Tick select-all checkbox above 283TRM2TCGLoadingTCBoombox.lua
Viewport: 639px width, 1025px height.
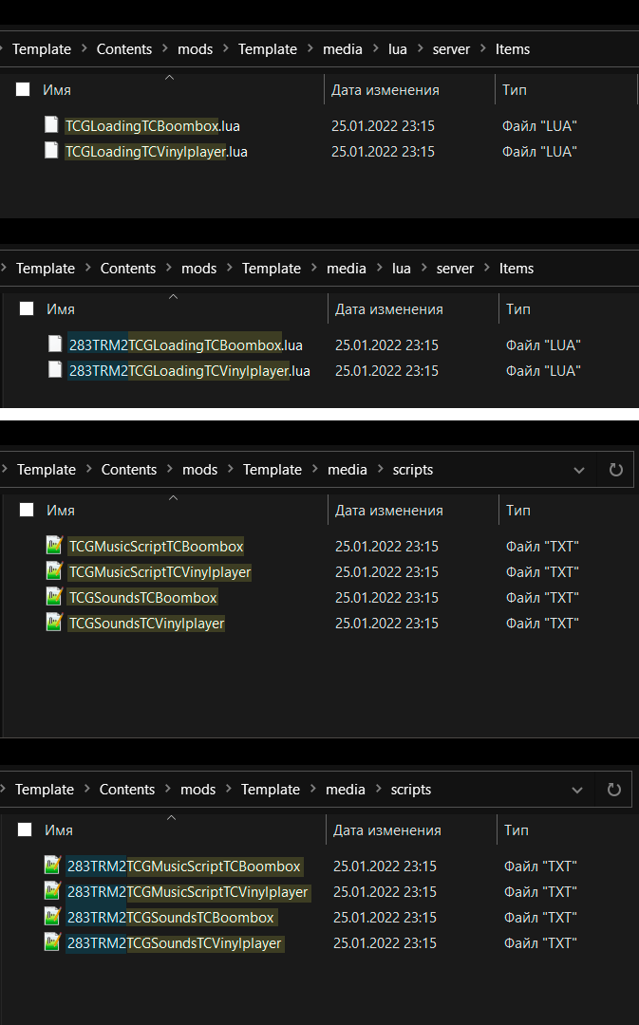point(27,309)
